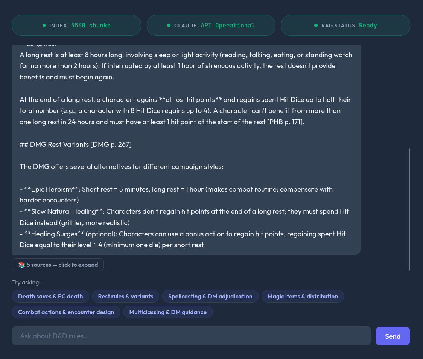Ask about Combat actions & encounter design

coord(66,312)
